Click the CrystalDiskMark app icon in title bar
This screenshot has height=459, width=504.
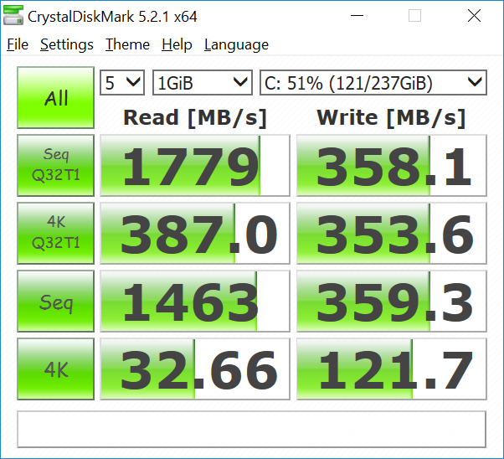[x=13, y=15]
